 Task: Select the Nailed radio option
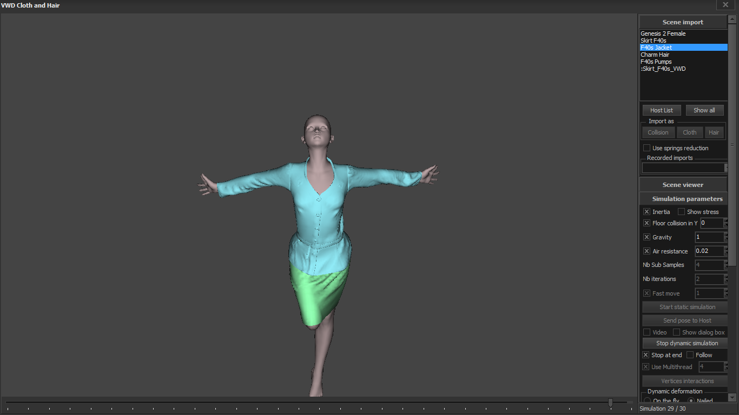691,401
